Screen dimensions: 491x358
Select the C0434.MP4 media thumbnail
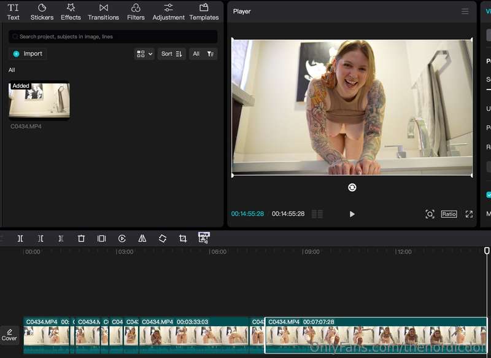click(39, 100)
